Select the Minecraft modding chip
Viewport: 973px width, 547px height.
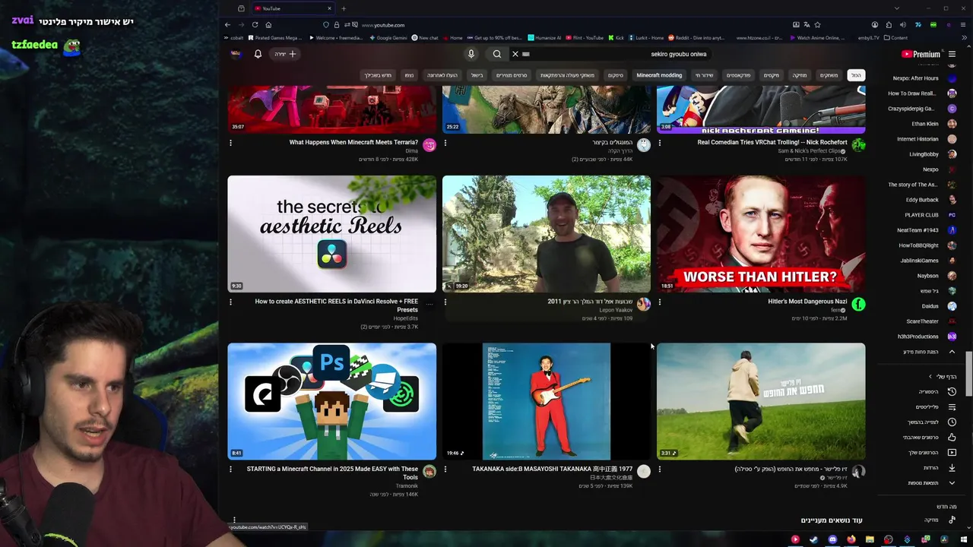[x=659, y=75]
